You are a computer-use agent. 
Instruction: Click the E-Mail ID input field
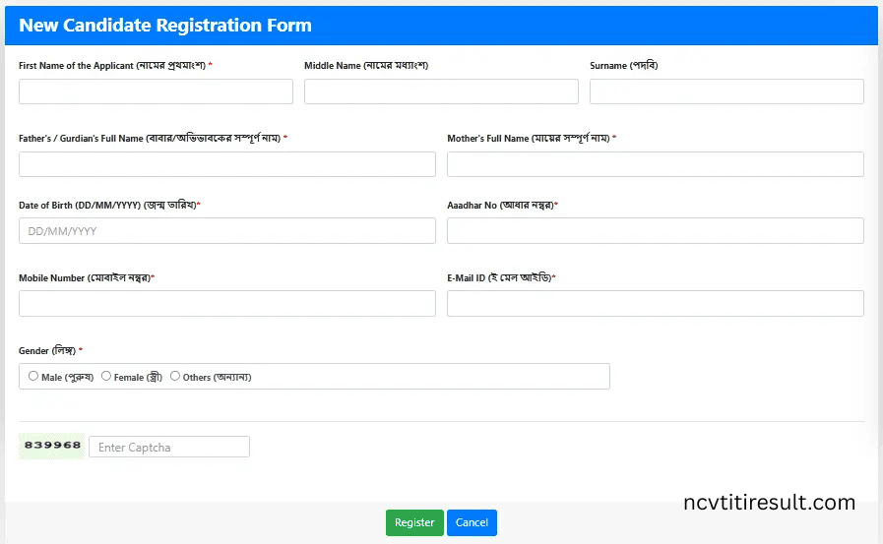(655, 304)
